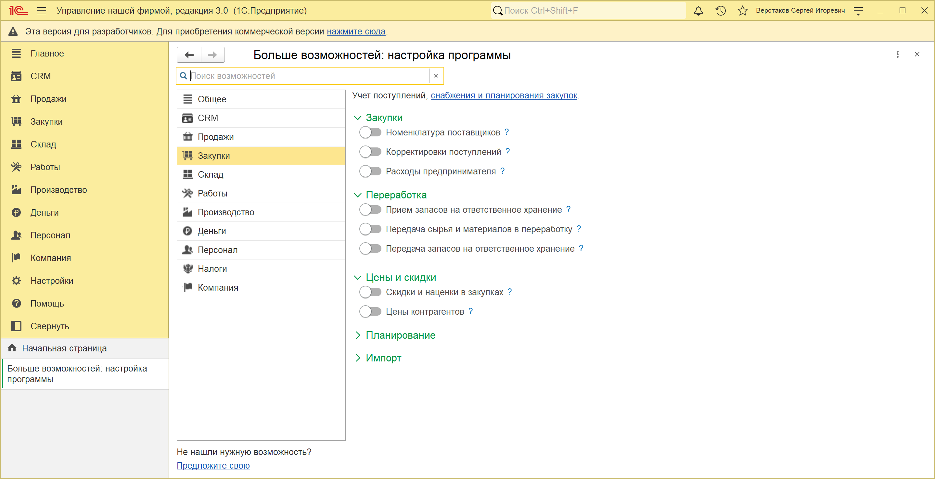
Task: Open снабжения и планирования закупок link
Action: 504,95
